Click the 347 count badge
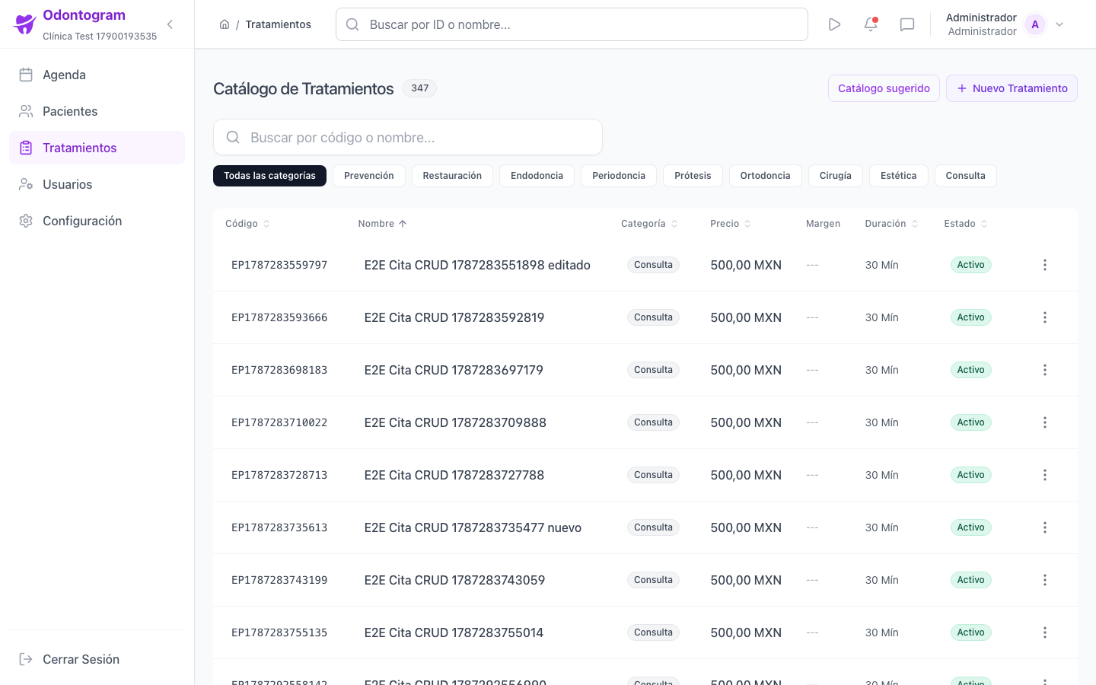 pyautogui.click(x=419, y=88)
